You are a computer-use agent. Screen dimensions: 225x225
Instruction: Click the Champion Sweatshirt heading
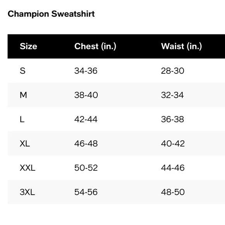51,14
